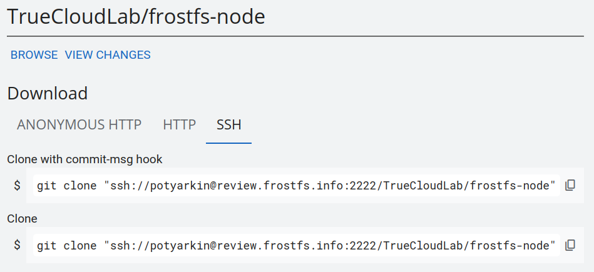The image size is (594, 272).
Task: Copy the plain Clone command
Action: pyautogui.click(x=570, y=245)
